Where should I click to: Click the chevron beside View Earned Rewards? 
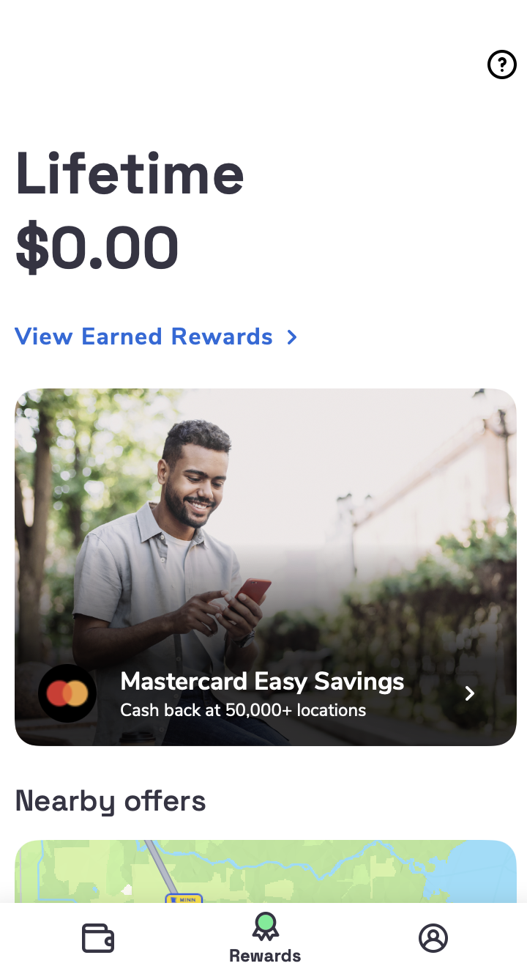coord(292,337)
